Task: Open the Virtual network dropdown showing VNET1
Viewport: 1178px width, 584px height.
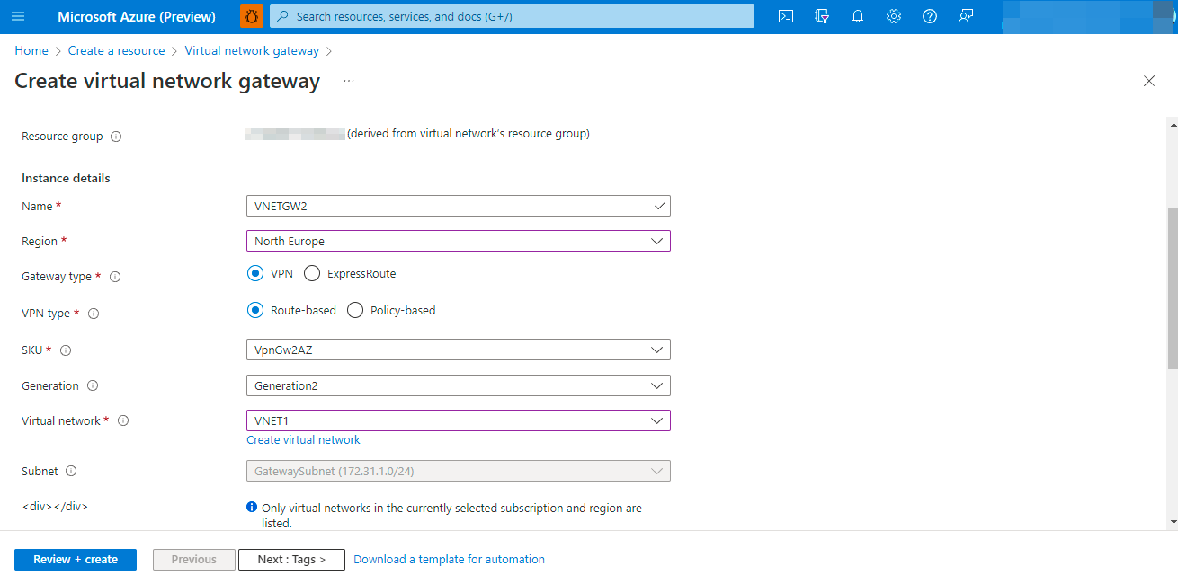Action: tap(459, 420)
